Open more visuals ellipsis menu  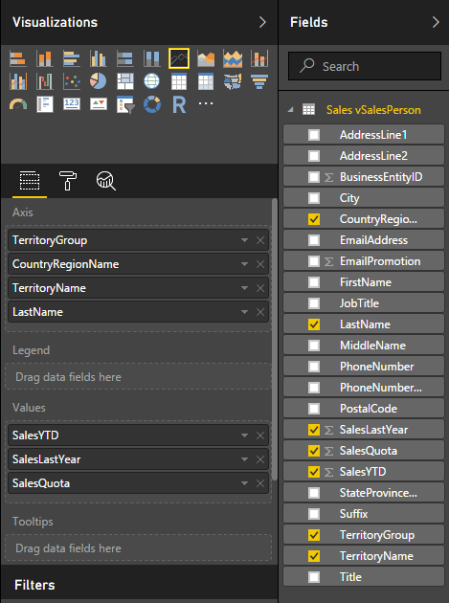point(206,103)
